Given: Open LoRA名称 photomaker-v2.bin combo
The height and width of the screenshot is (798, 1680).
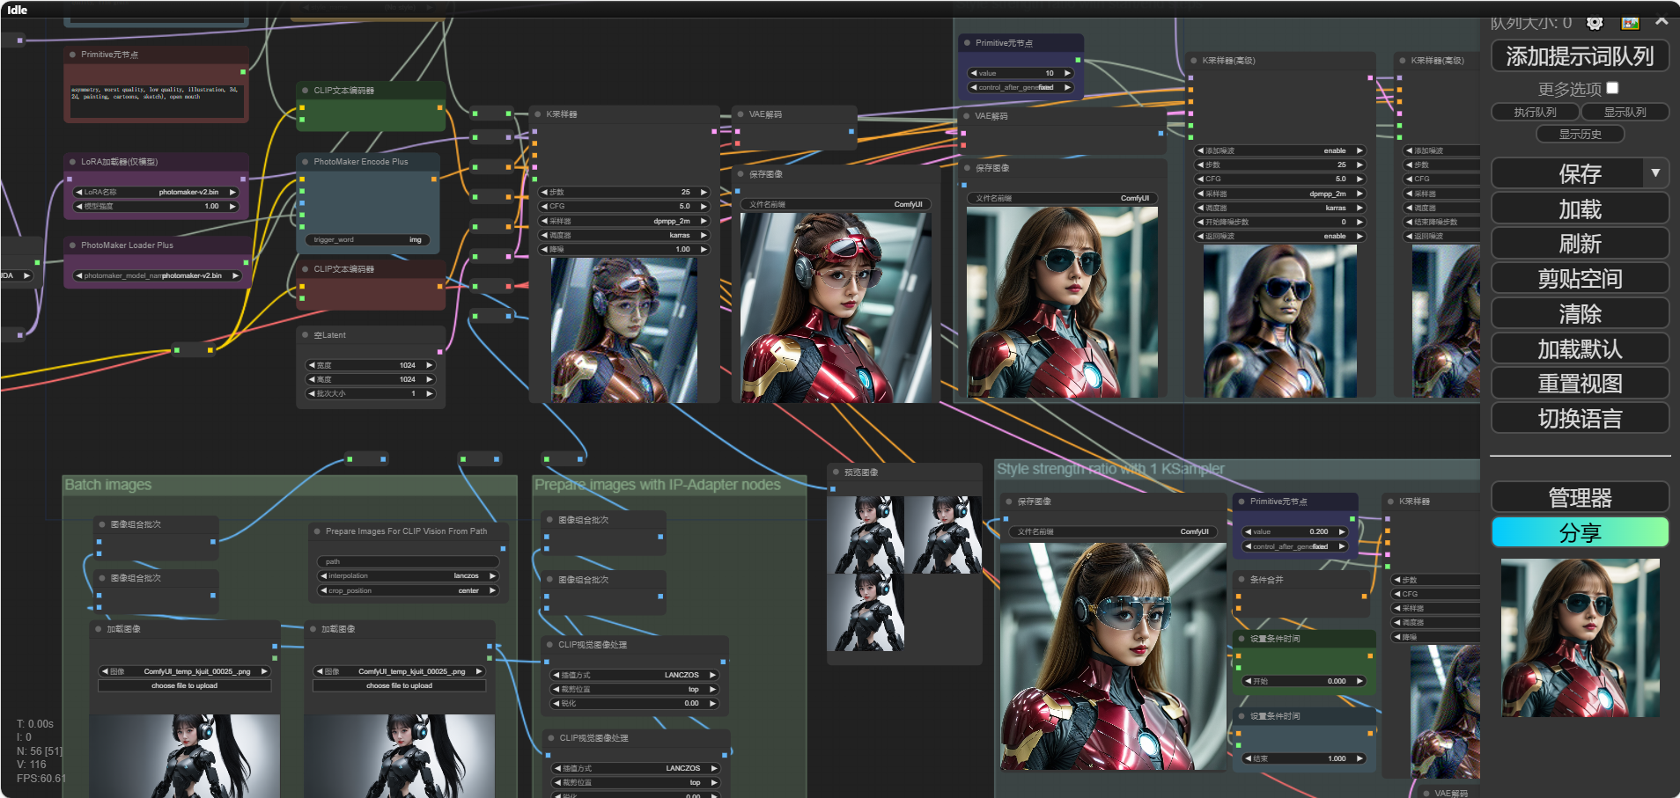Looking at the screenshot, I should point(156,192).
